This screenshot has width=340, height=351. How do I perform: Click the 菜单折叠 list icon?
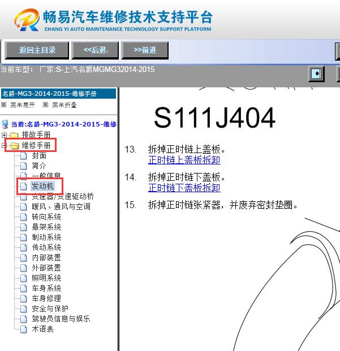45,104
